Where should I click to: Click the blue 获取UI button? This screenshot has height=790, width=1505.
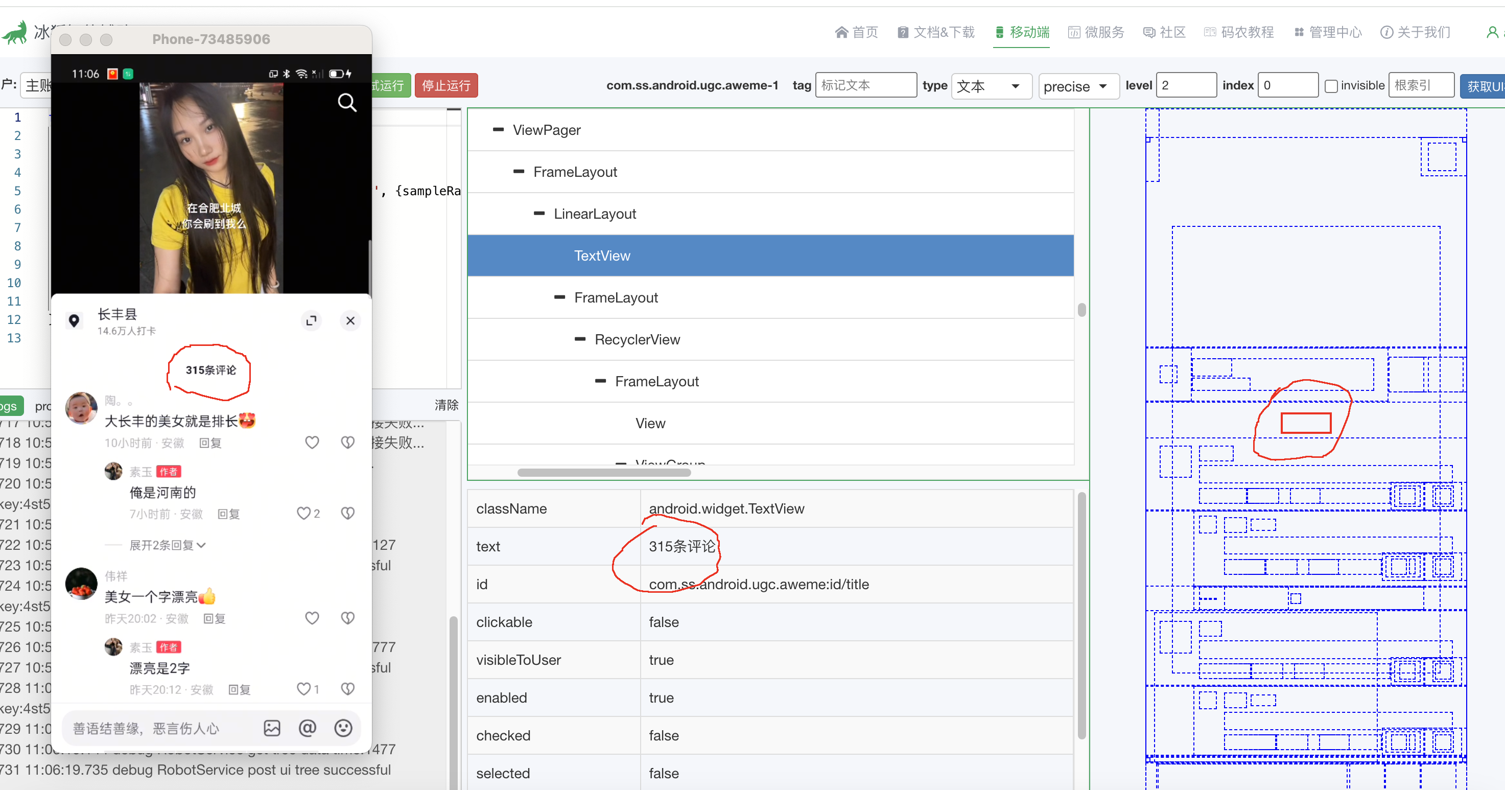coord(1483,86)
